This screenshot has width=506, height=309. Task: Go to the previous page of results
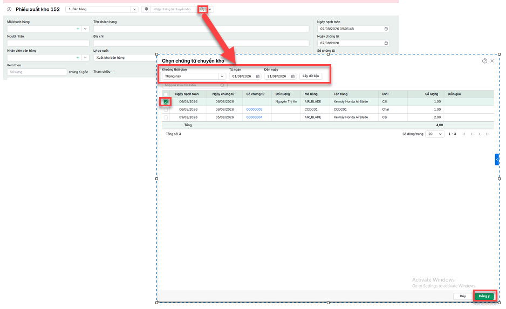pos(471,134)
